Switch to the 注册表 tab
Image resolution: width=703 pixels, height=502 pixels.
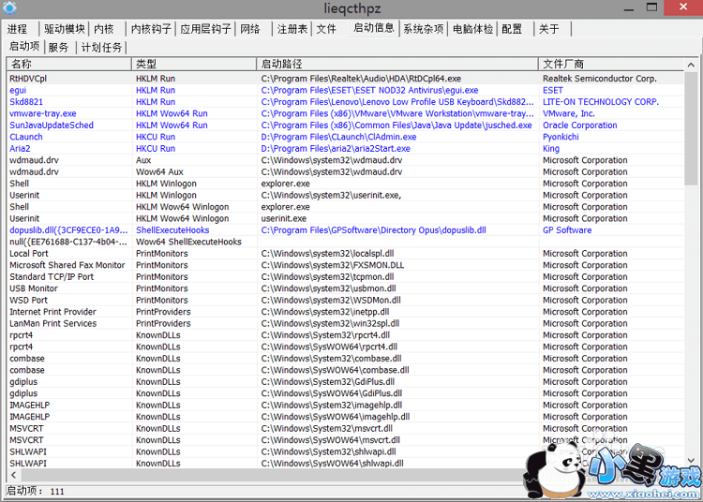[x=292, y=29]
